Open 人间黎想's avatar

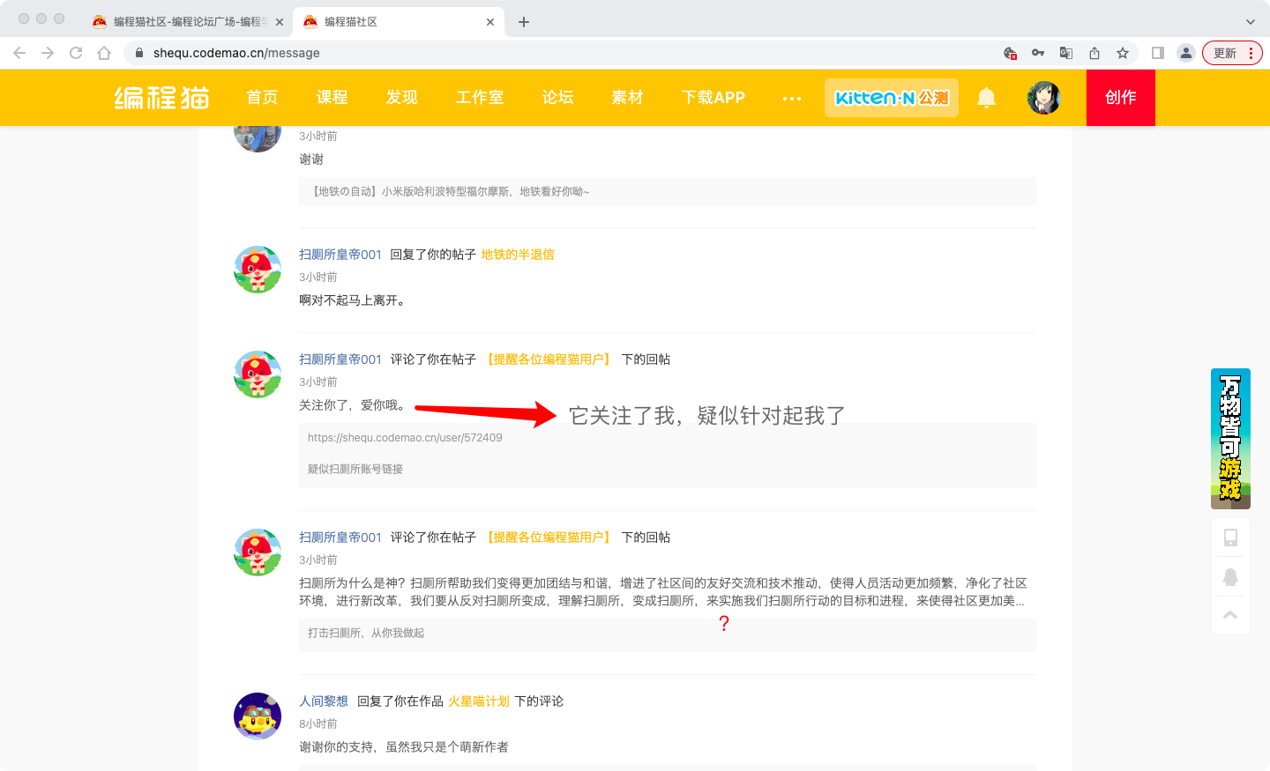pos(258,716)
